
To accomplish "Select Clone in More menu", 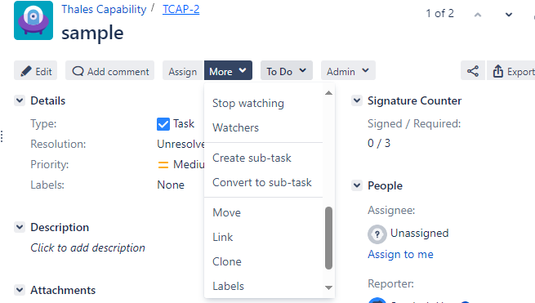I will (x=263, y=261).
